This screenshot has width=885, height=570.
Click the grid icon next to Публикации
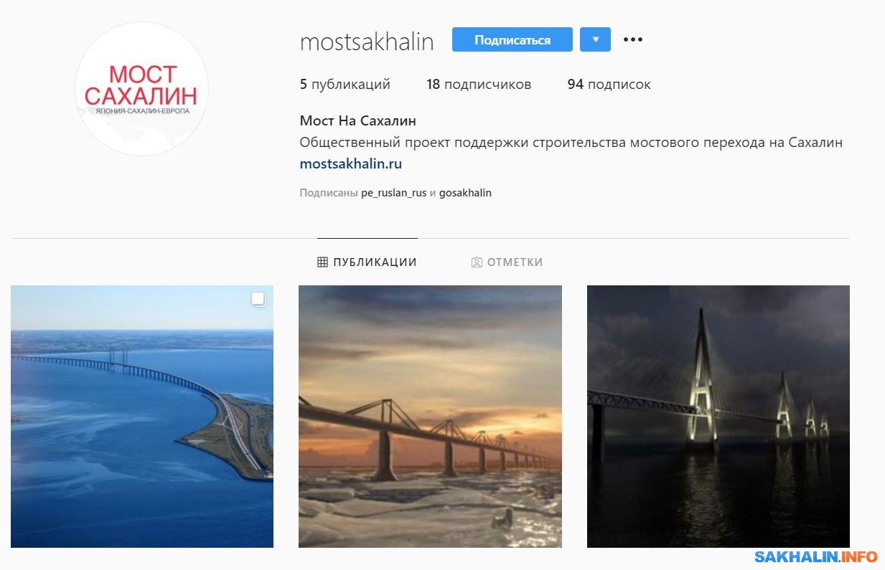pyautogui.click(x=322, y=262)
